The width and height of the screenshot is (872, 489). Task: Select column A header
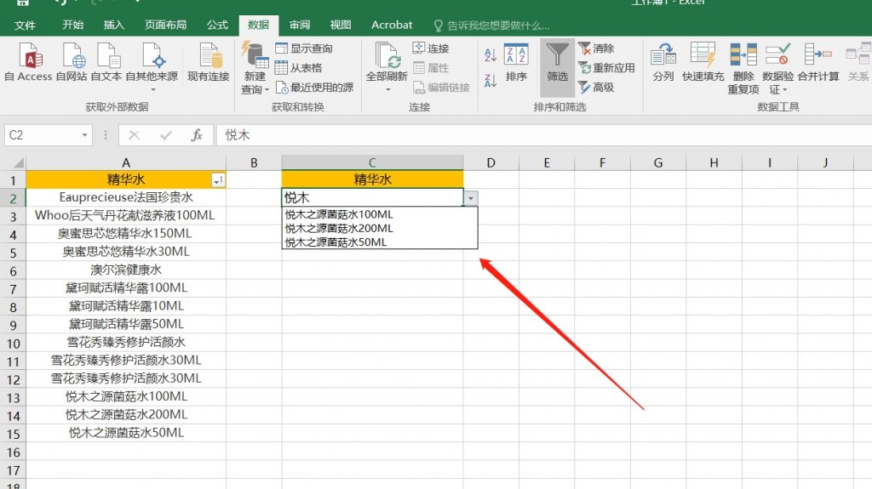[126, 162]
